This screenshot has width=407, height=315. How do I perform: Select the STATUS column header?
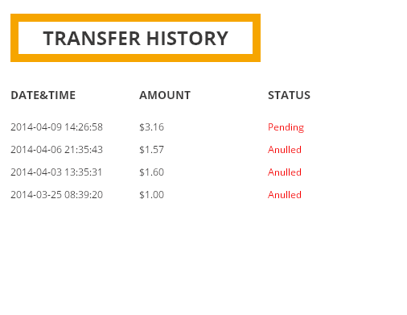point(289,95)
